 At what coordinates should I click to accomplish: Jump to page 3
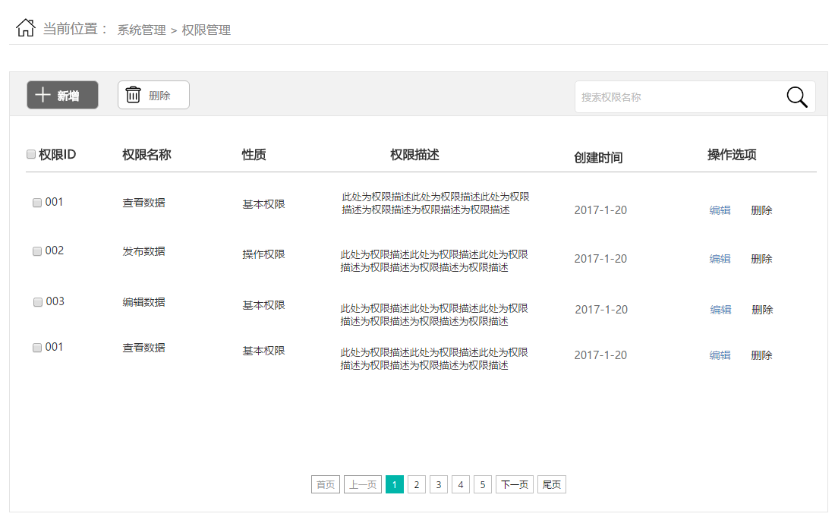439,484
